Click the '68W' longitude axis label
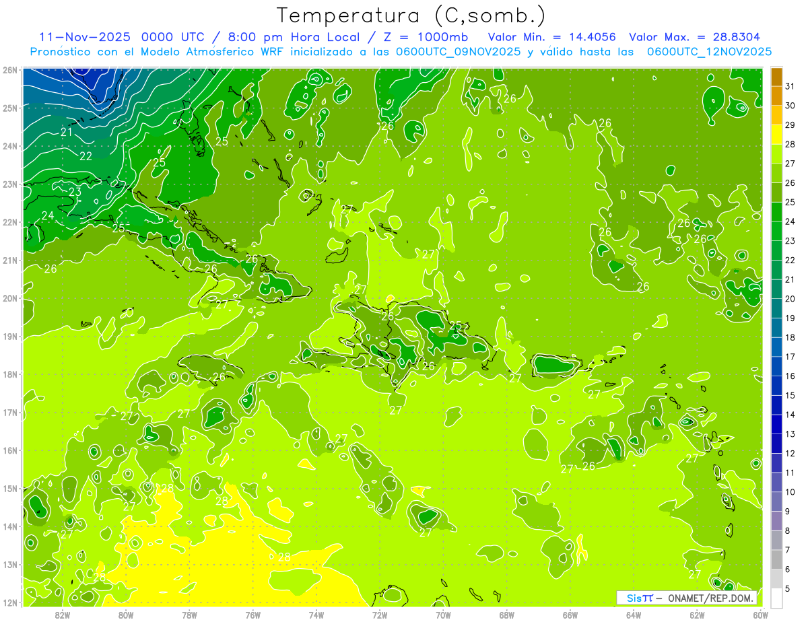The image size is (808, 624). click(507, 615)
